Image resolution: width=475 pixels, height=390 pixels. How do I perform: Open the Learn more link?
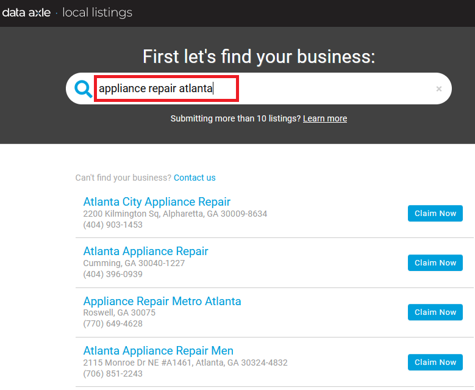click(x=325, y=118)
